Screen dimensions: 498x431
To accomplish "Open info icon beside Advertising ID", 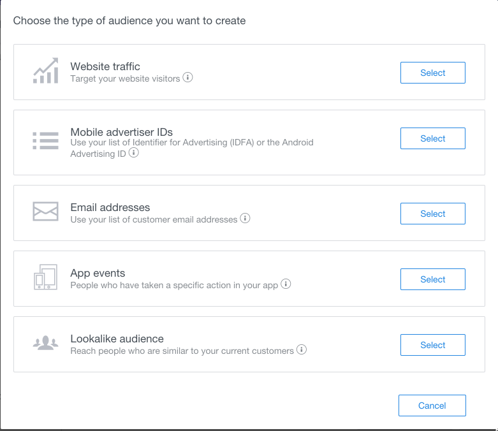I will 134,153.
